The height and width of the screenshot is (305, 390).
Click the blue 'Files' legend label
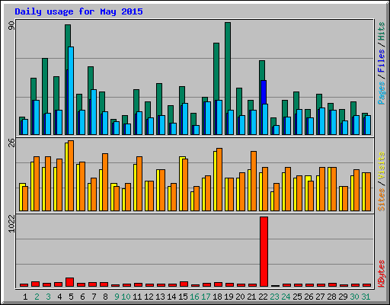(382, 61)
